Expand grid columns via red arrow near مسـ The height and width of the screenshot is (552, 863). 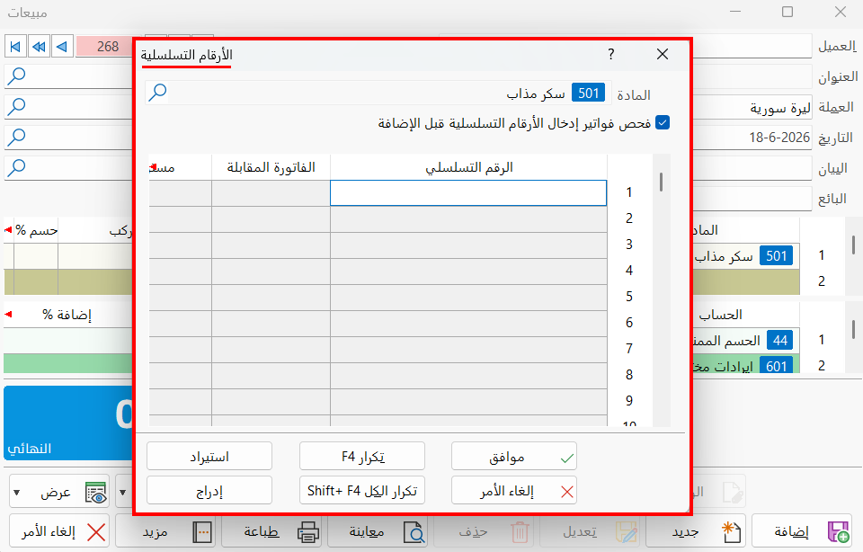(154, 167)
